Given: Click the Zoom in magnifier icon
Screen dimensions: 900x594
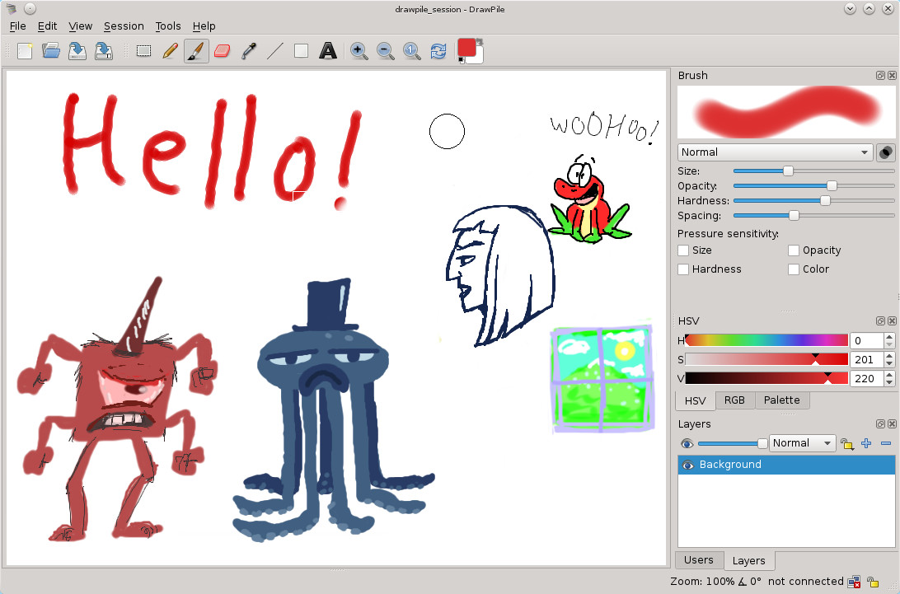Looking at the screenshot, I should coord(359,51).
